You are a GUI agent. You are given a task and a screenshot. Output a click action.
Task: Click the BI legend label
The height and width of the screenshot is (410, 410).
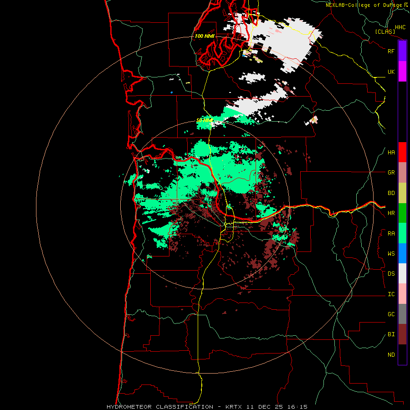pyautogui.click(x=391, y=334)
